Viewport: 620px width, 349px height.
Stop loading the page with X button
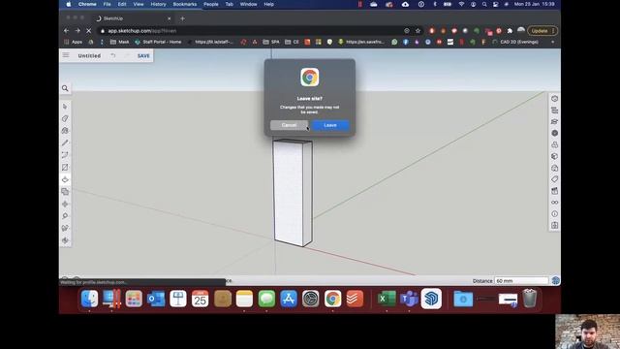(88, 31)
